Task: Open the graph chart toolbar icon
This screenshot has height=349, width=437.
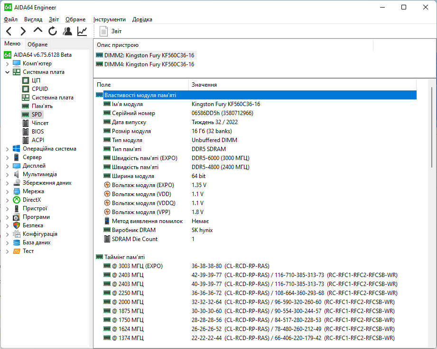Action: pyautogui.click(x=82, y=31)
